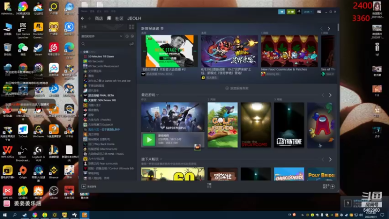Open Overcooked cover in play-next shelf

(x=289, y=174)
